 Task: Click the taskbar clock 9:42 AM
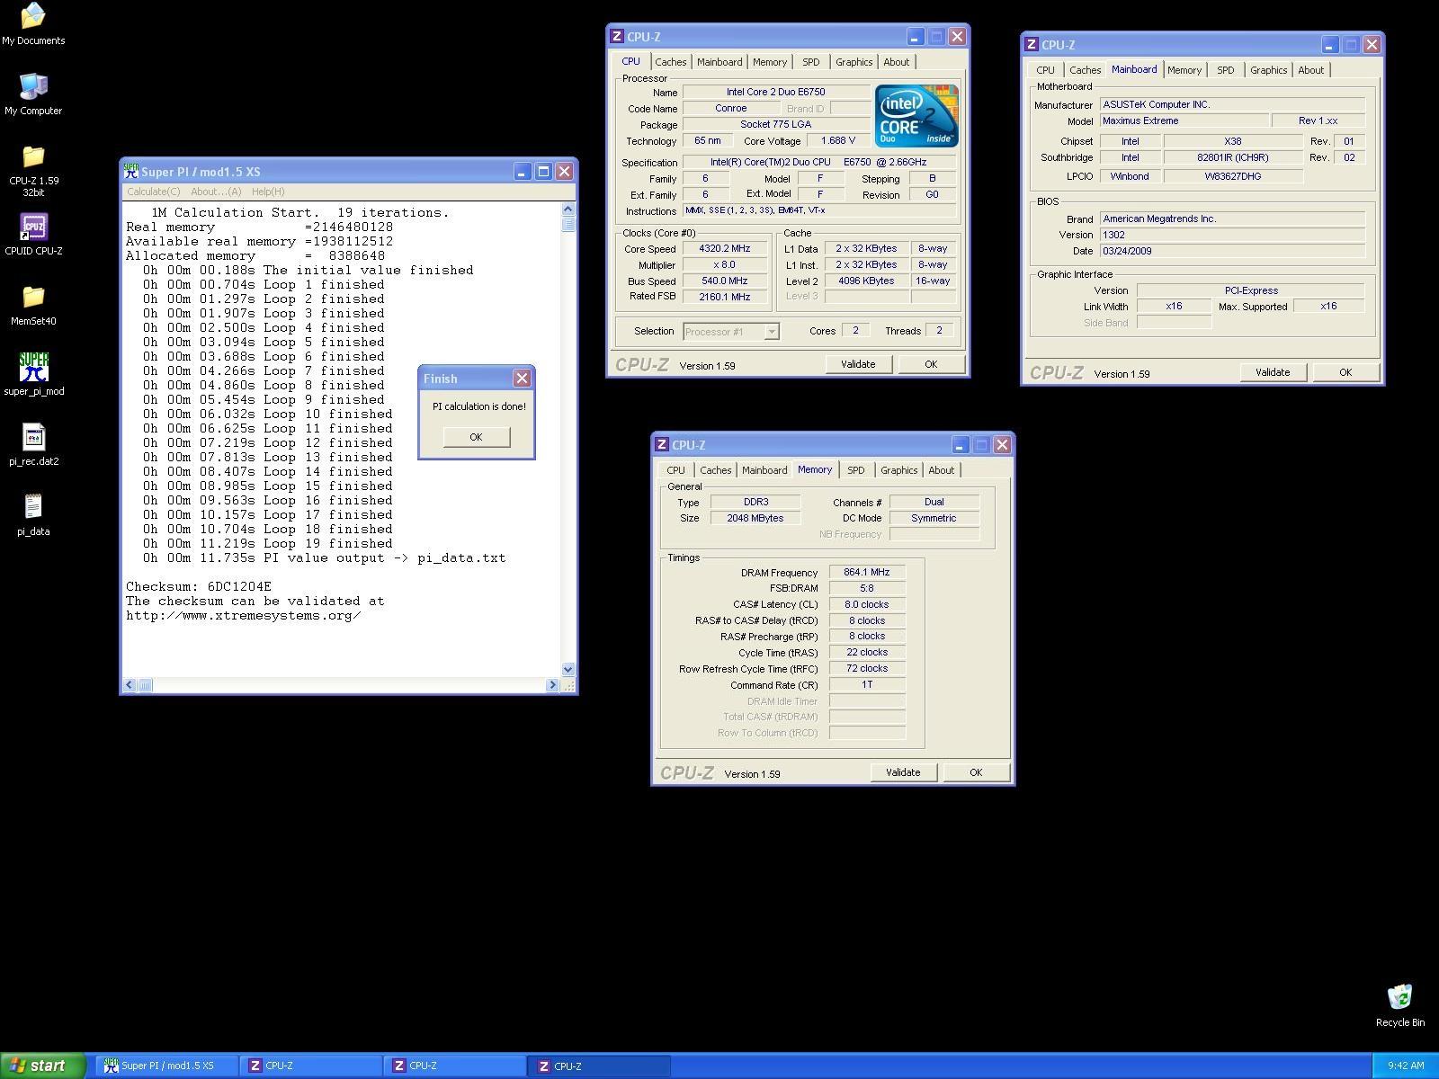[x=1406, y=1066]
